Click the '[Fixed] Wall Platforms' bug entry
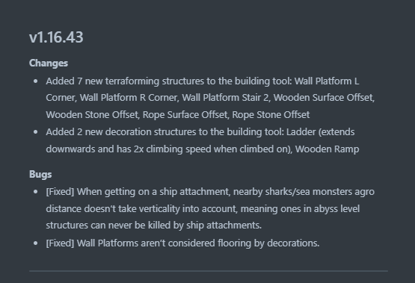The width and height of the screenshot is (415, 283). tap(182, 243)
